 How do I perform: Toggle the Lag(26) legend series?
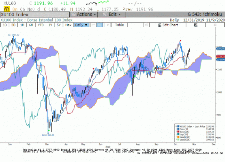[184, 134]
